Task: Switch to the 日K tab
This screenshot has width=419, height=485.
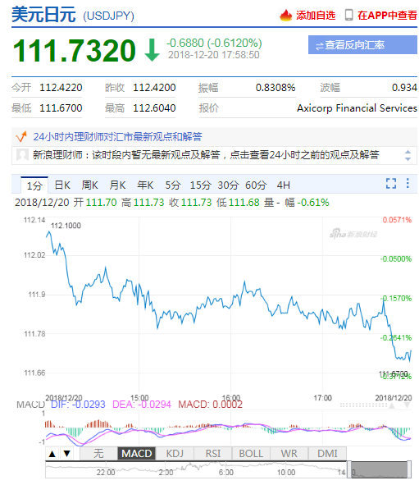Action: pyautogui.click(x=62, y=185)
